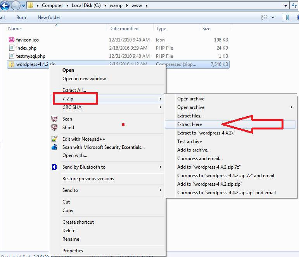
Task: Choose Add to "wordpress-4.4.2.zip.7z"
Action: pos(230,167)
